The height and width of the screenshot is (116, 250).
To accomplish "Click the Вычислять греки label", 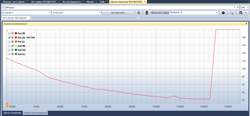I will click(x=160, y=13).
